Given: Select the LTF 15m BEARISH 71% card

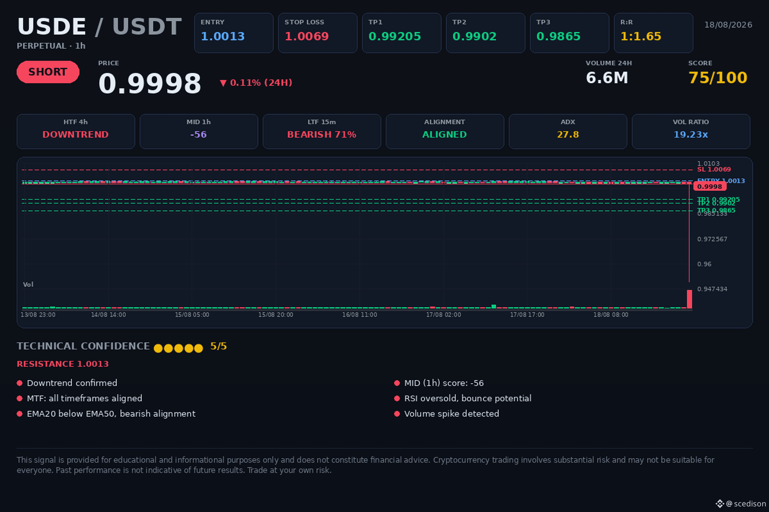Looking at the screenshot, I should (x=322, y=132).
